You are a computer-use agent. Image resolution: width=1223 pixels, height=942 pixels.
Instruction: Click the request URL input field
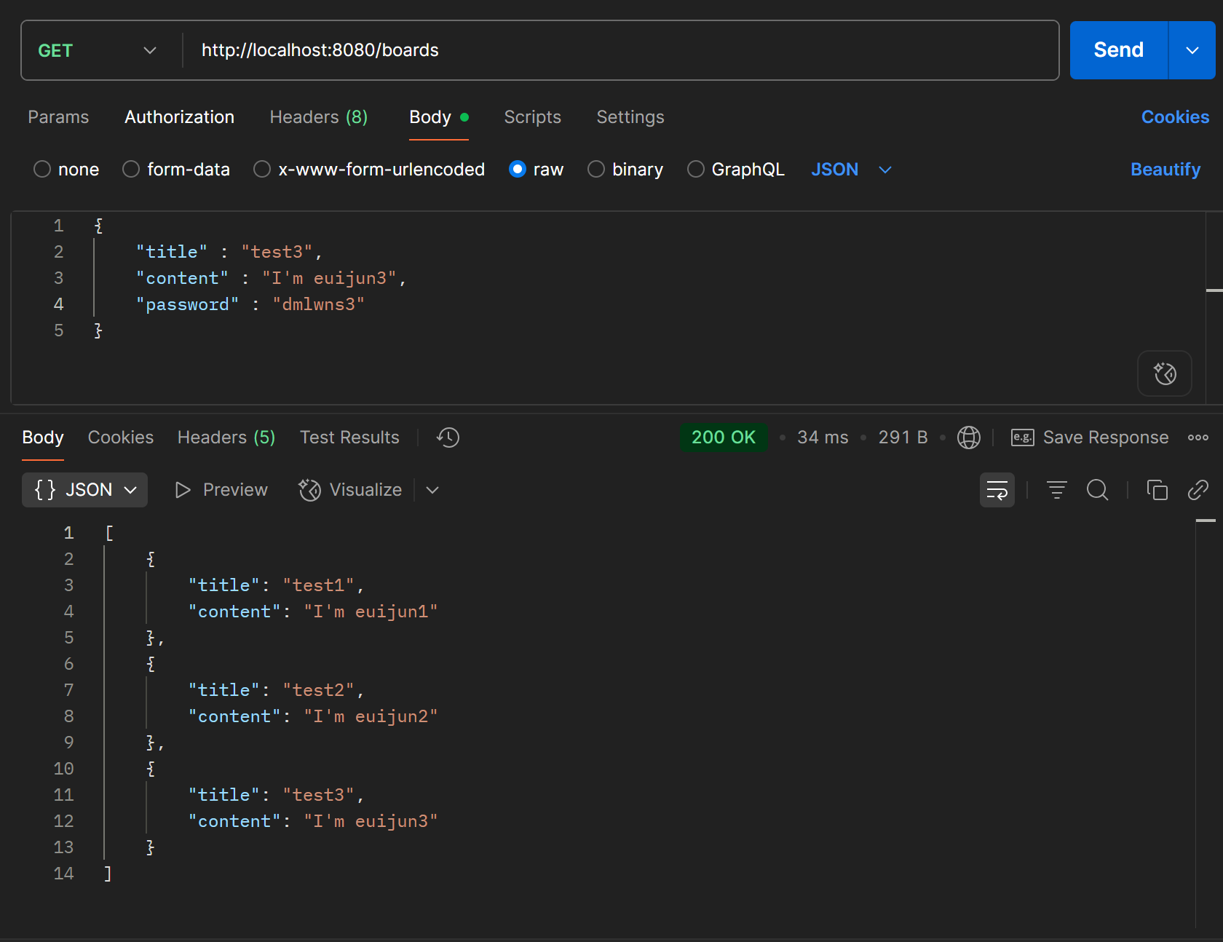tap(620, 50)
